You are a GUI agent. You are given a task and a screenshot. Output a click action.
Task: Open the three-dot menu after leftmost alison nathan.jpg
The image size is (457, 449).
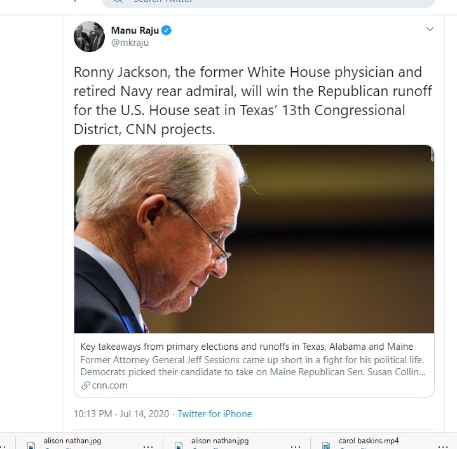click(148, 445)
